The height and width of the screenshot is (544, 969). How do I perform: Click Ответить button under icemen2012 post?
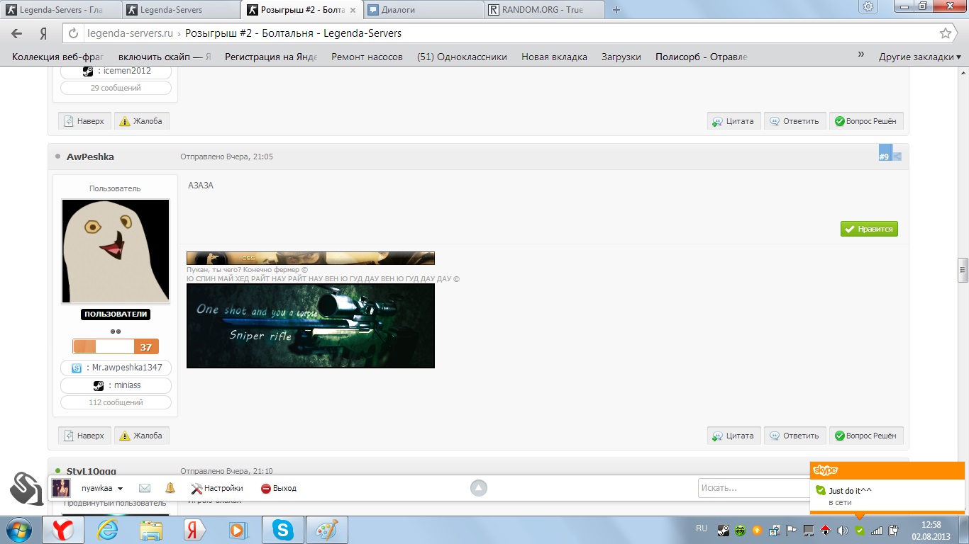pos(795,121)
